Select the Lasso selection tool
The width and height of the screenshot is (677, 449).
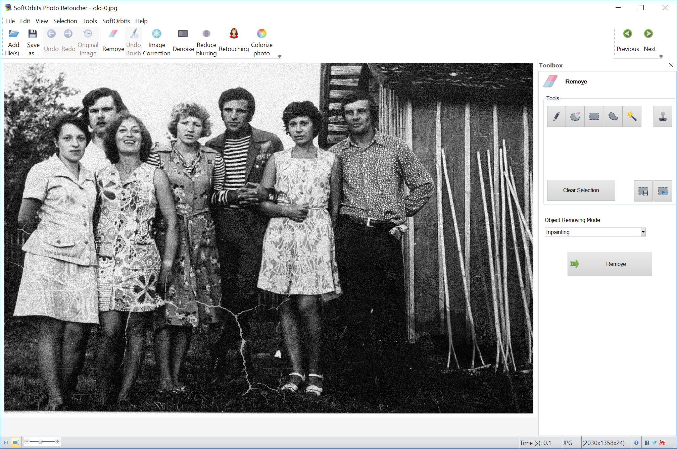click(613, 116)
